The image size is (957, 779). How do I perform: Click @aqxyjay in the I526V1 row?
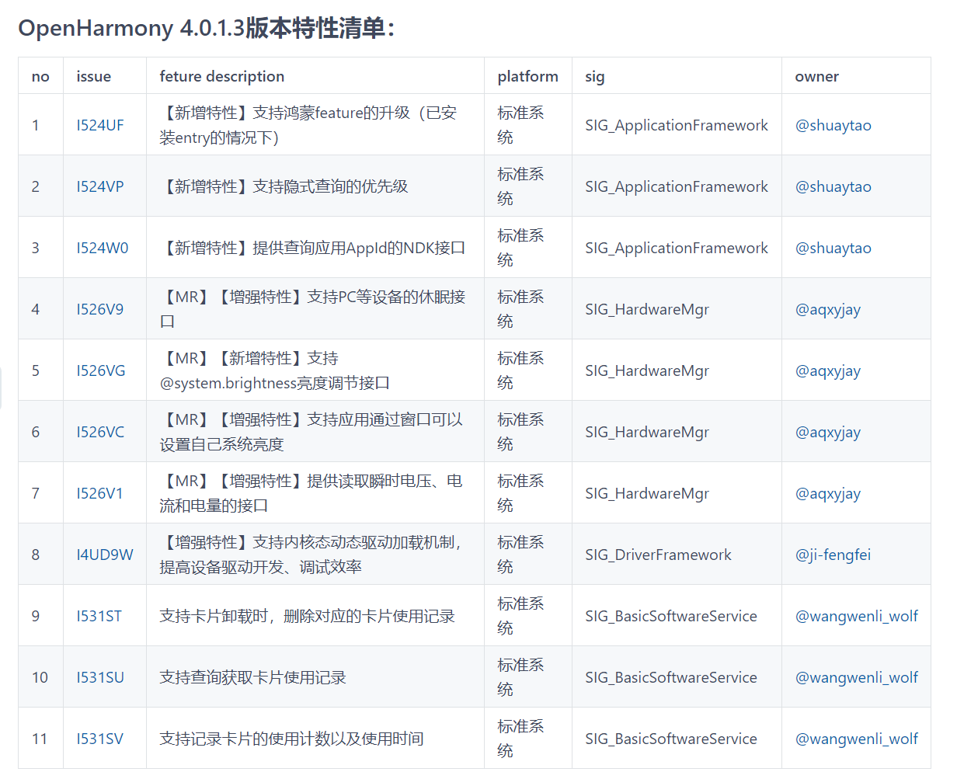pyautogui.click(x=827, y=493)
